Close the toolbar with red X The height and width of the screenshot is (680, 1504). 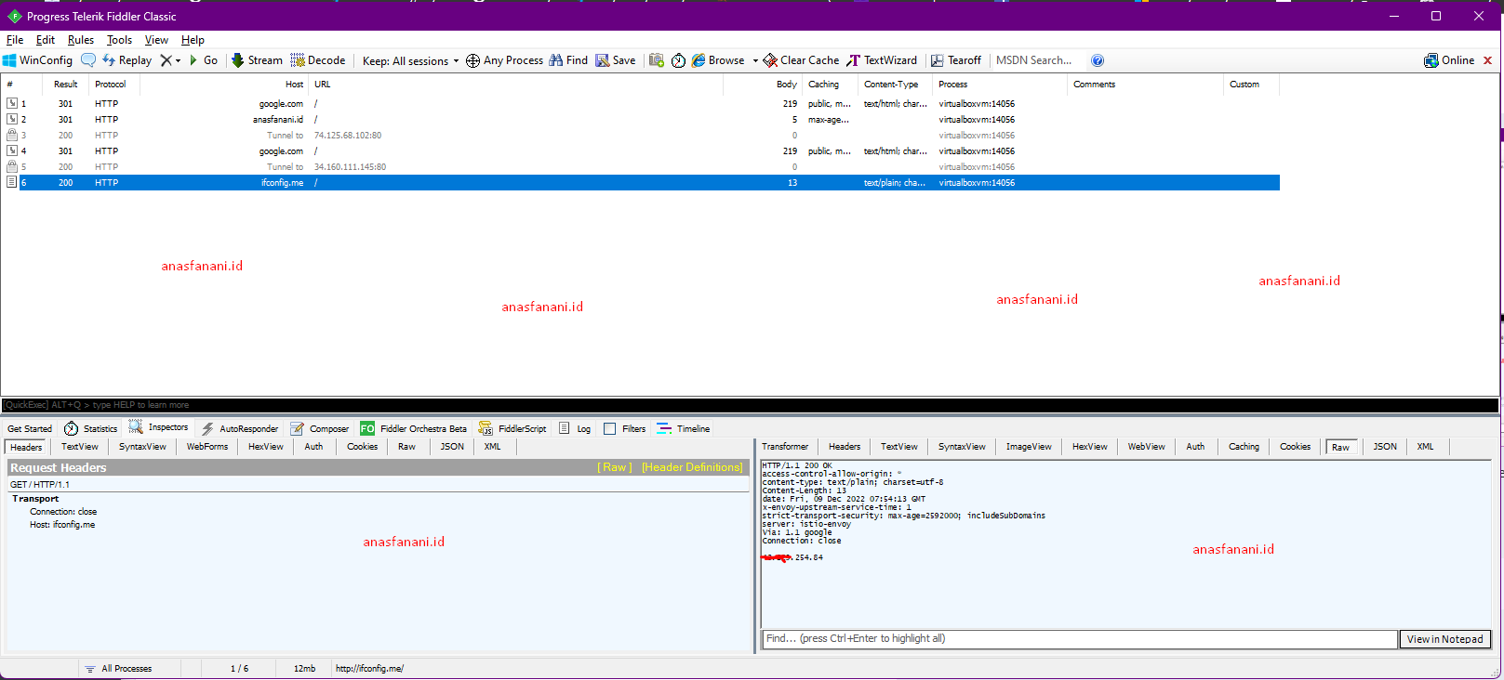tap(1487, 60)
